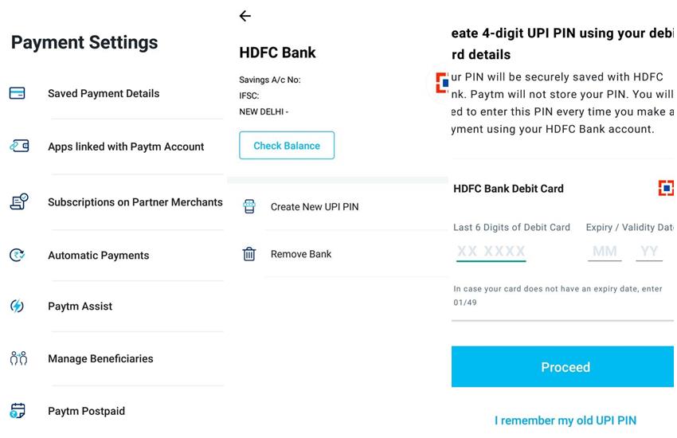Click the Subscriptions on Partner Merchants icon

[x=19, y=201]
